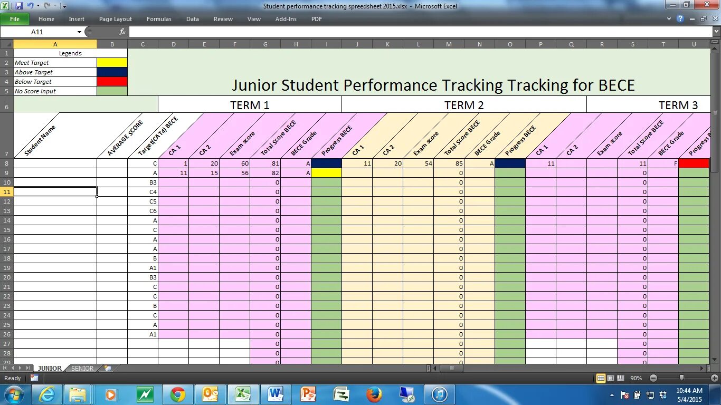This screenshot has height=405, width=721.
Task: Select row header 8
Action: 6,163
